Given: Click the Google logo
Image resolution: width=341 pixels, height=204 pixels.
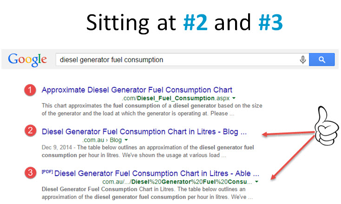Looking at the screenshot, I should (x=27, y=59).
